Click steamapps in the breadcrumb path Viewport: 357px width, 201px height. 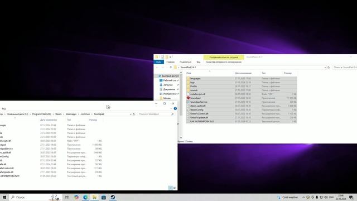pos(71,114)
